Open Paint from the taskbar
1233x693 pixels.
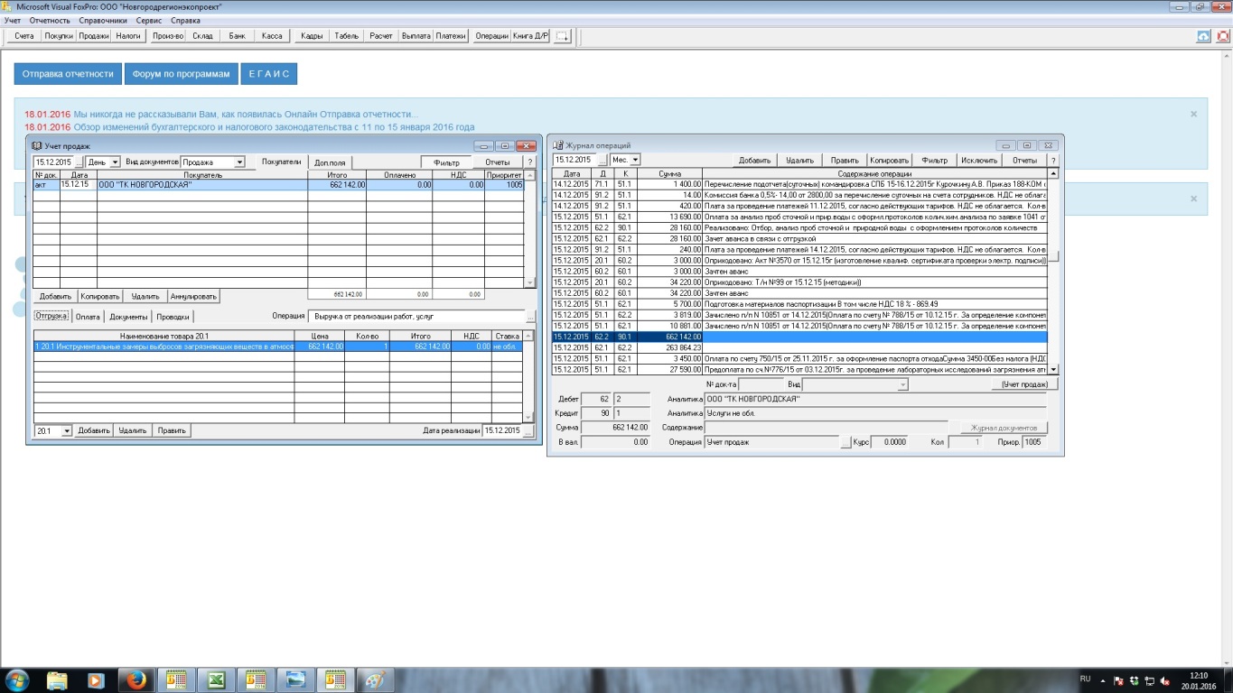[375, 679]
